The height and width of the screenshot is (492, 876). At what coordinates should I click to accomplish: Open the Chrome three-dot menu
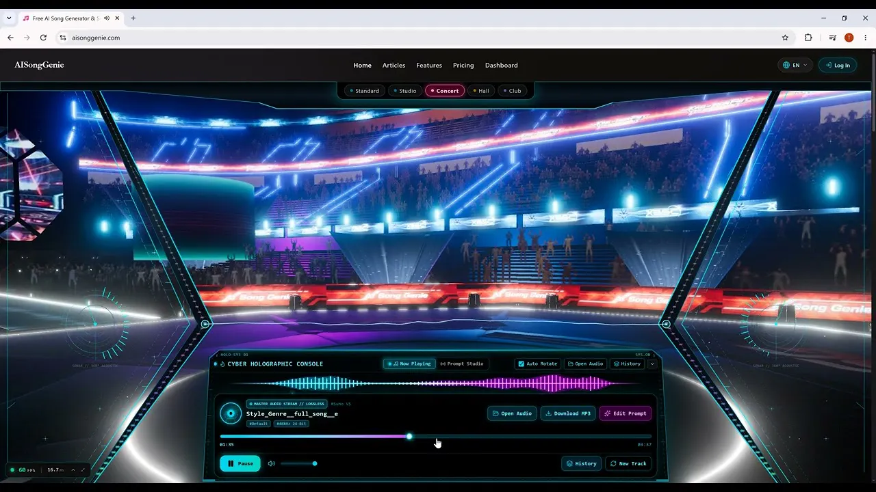[x=865, y=38]
